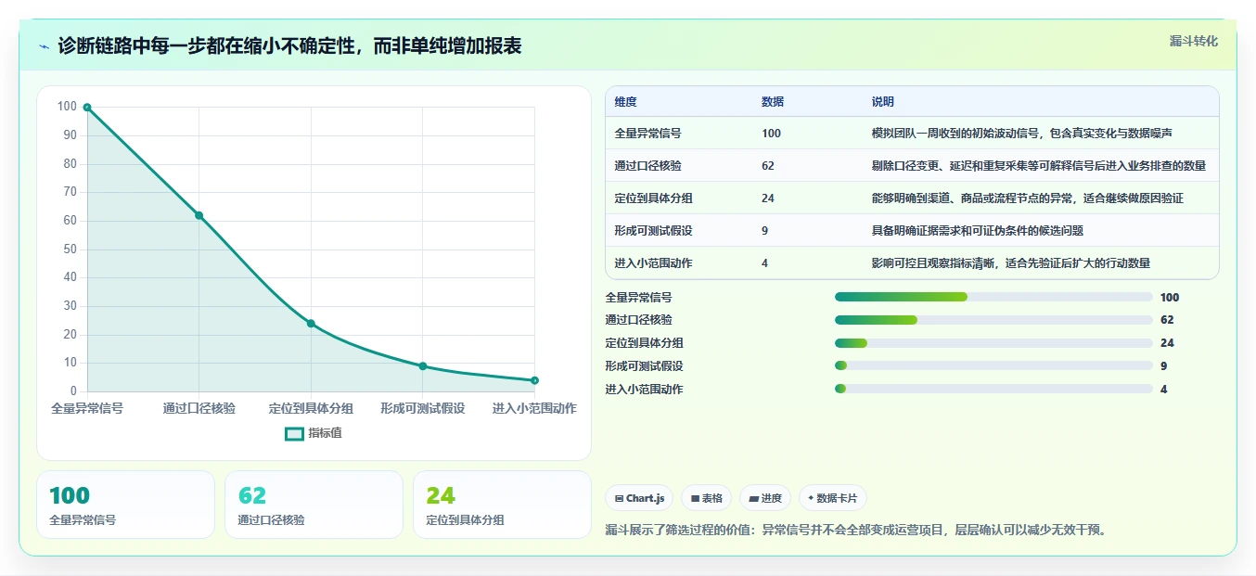
Task: Click chart data point for 形成可测试假设
Action: click(x=423, y=366)
